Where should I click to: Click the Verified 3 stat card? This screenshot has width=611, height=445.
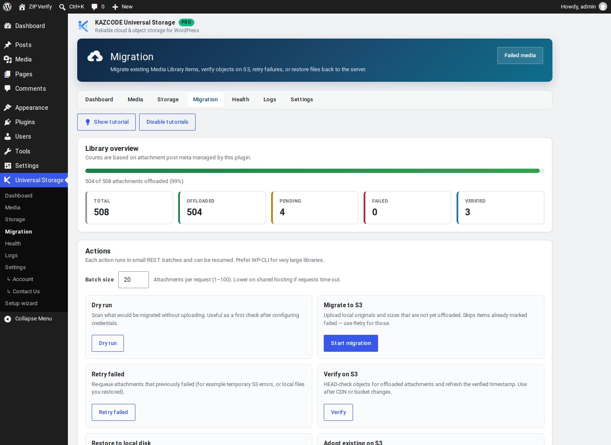(x=500, y=208)
